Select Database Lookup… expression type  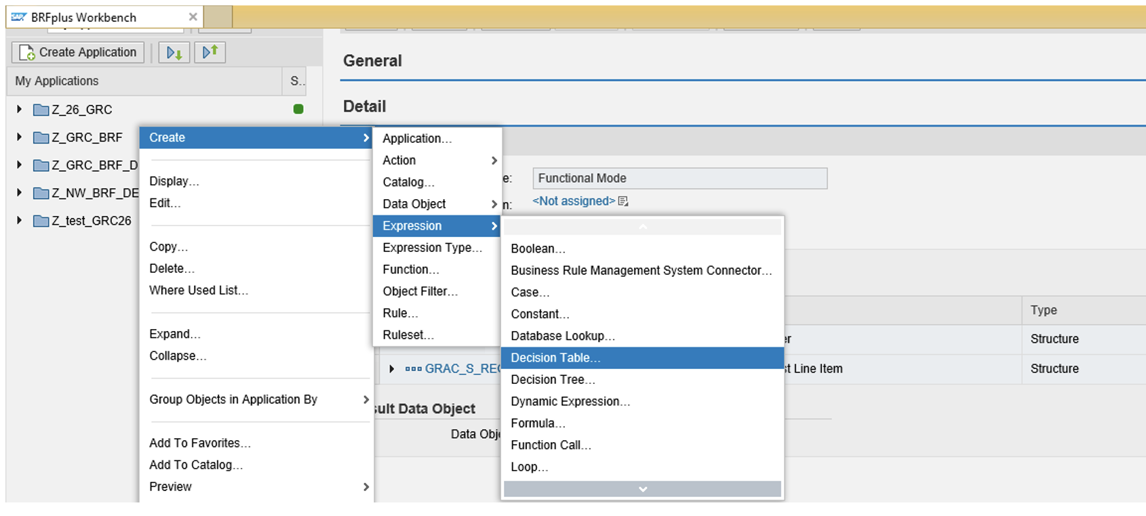(642, 336)
